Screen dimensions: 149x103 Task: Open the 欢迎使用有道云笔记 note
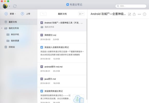click(62, 95)
